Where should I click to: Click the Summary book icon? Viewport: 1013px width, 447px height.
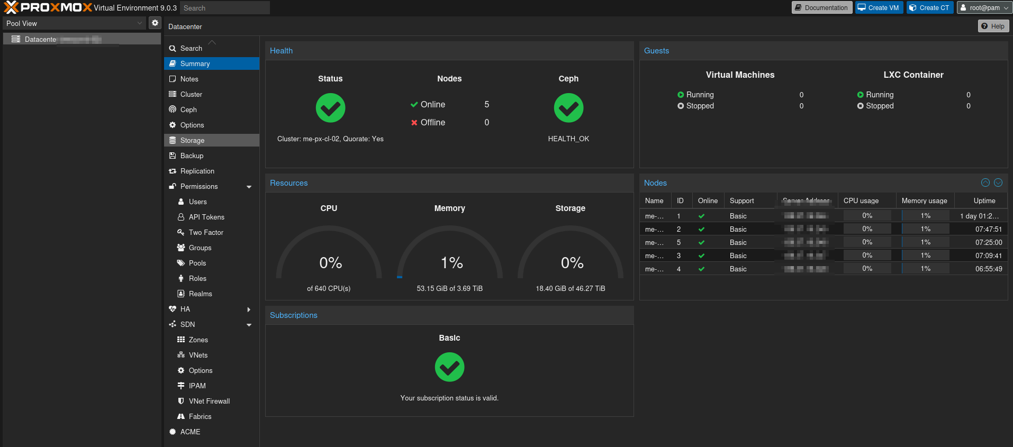pos(173,63)
